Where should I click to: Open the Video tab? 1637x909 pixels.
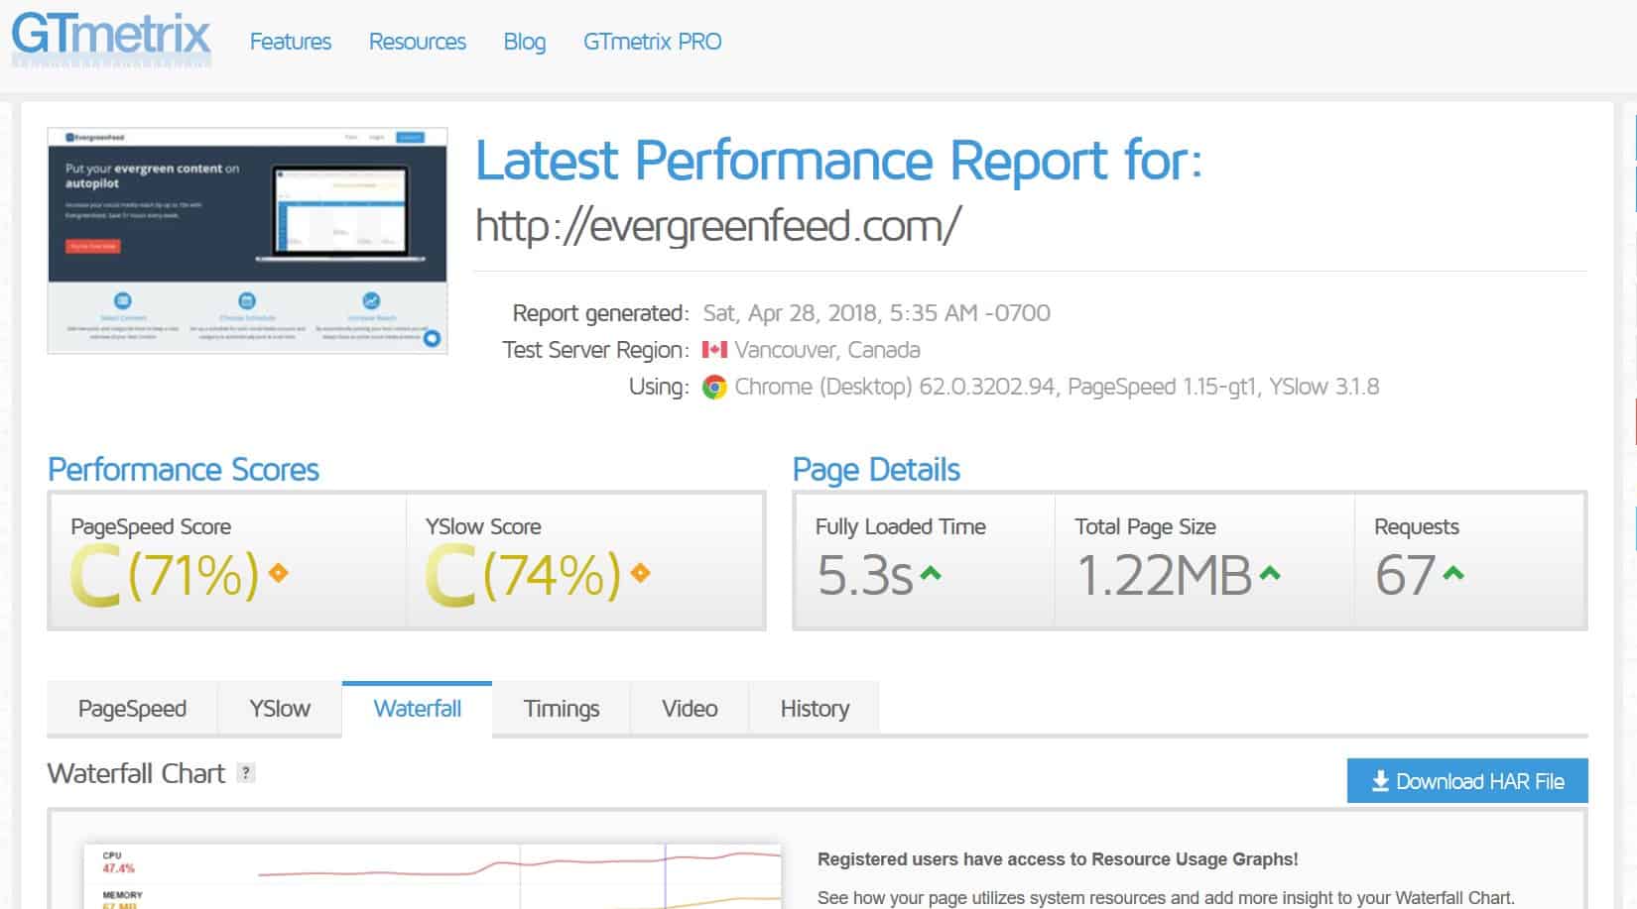(x=690, y=709)
